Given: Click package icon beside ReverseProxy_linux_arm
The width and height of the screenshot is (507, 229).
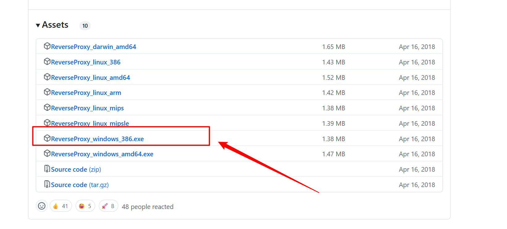Looking at the screenshot, I should click(x=47, y=92).
